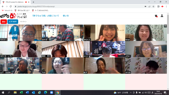This screenshot has width=169, height=95.
Task: Select Hanae video tile
Action: click(146, 33)
